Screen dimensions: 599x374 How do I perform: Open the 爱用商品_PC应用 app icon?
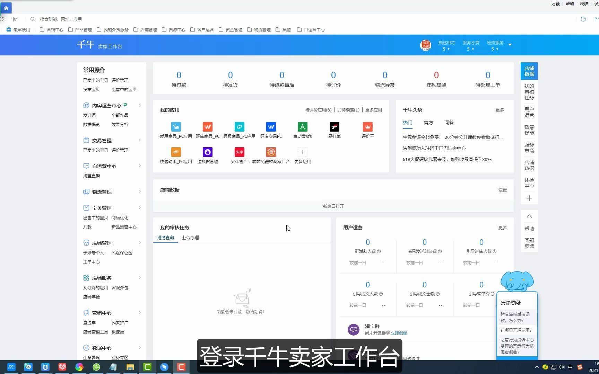coord(176,127)
